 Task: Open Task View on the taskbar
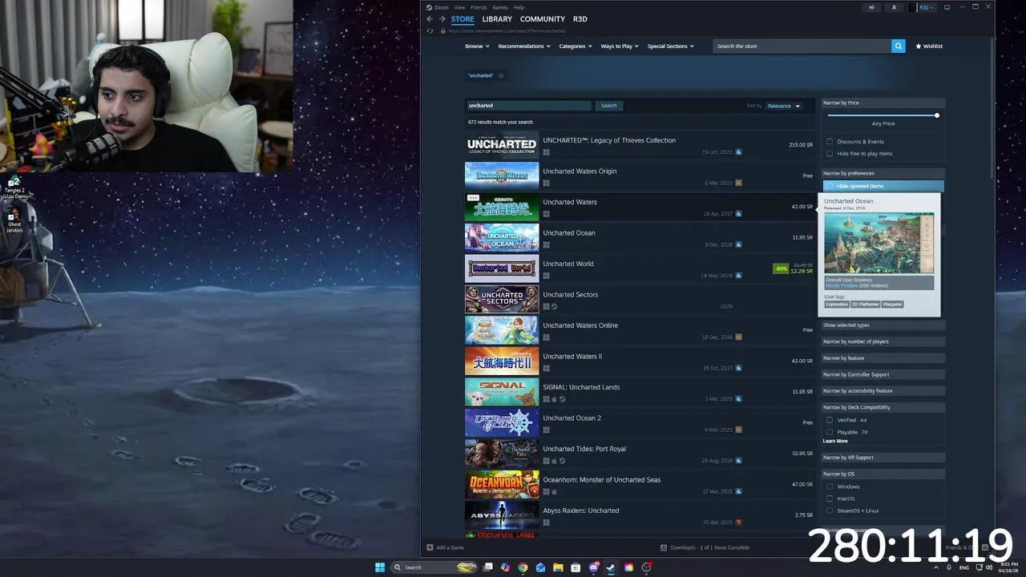(487, 567)
